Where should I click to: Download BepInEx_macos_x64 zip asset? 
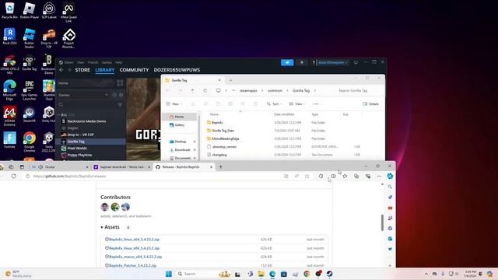point(135,257)
